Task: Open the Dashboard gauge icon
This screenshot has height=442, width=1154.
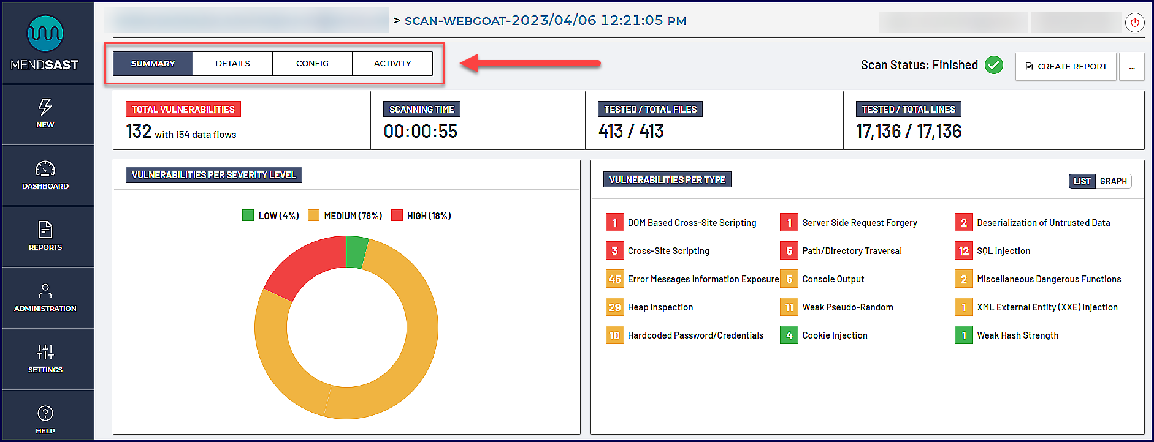Action: click(45, 168)
